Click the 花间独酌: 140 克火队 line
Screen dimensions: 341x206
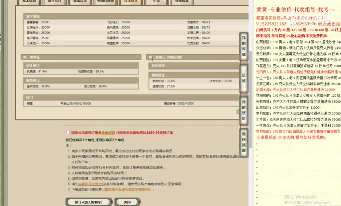[x=299, y=95]
